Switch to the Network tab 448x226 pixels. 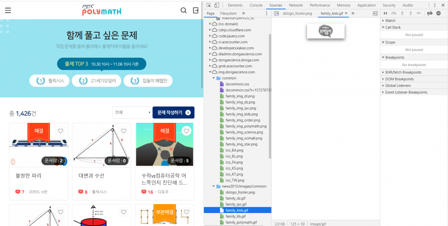click(296, 5)
